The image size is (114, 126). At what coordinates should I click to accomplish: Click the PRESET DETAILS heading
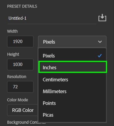coord(22,6)
